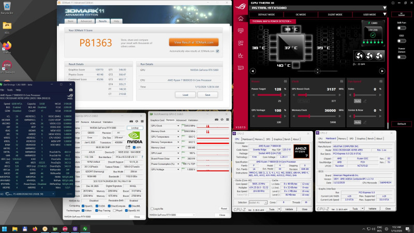The height and width of the screenshot is (233, 414).
Task: Open hamburger menu in GPU-Z Sensors window
Action: point(227,120)
